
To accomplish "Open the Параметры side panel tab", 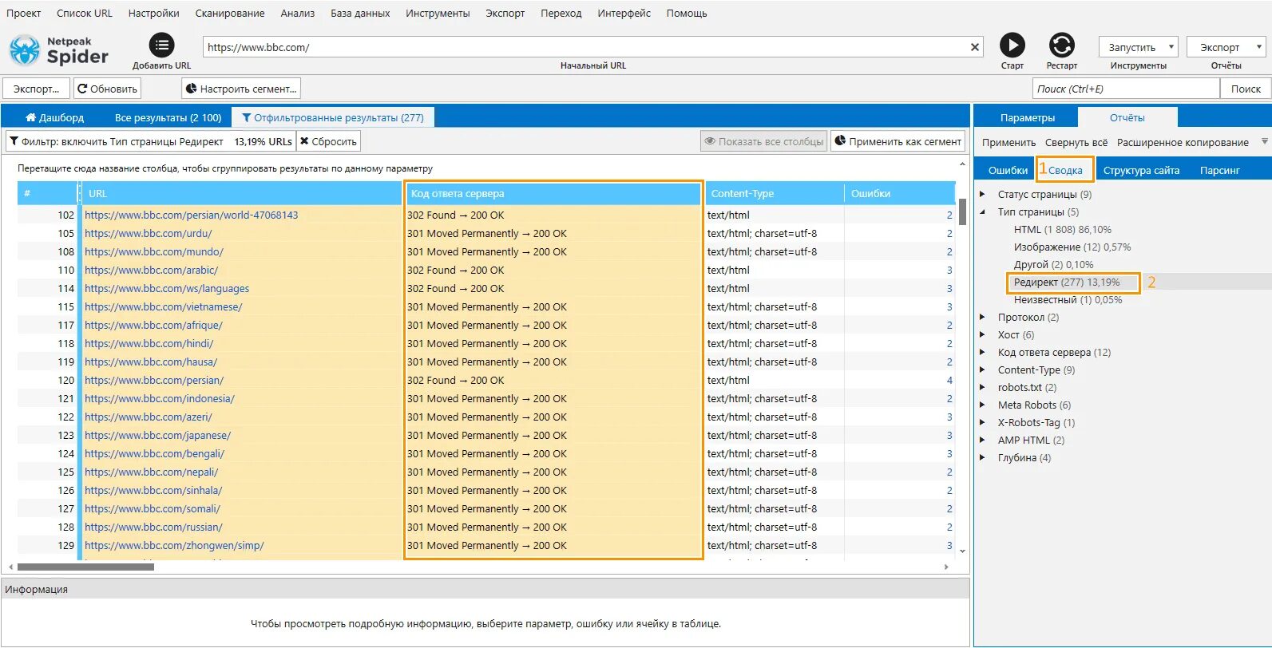I will (1028, 117).
